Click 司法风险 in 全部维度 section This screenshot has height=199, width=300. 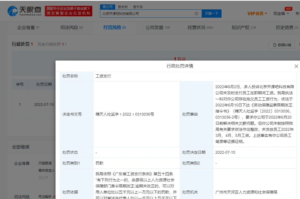click(x=22, y=197)
